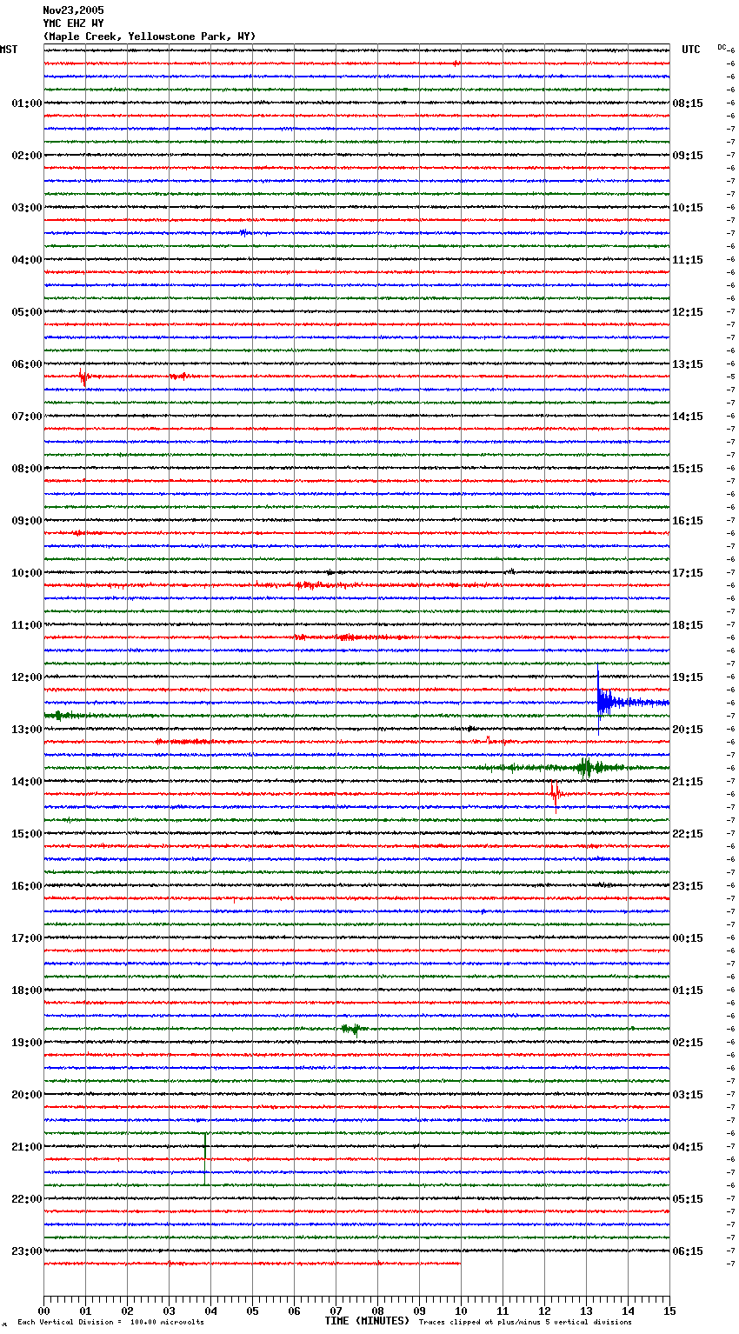Click the '09:00' MST time label
Viewport: 739px width, 1334px height.
click(x=27, y=521)
